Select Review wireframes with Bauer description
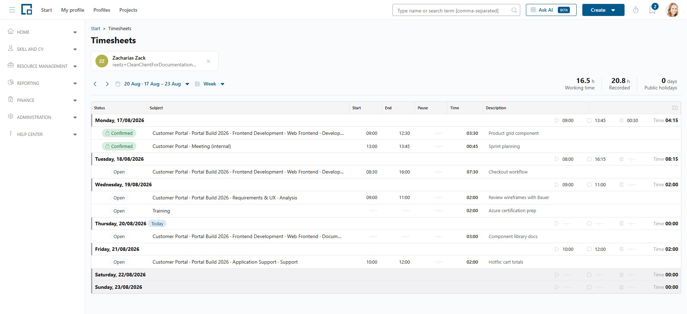 [518, 198]
